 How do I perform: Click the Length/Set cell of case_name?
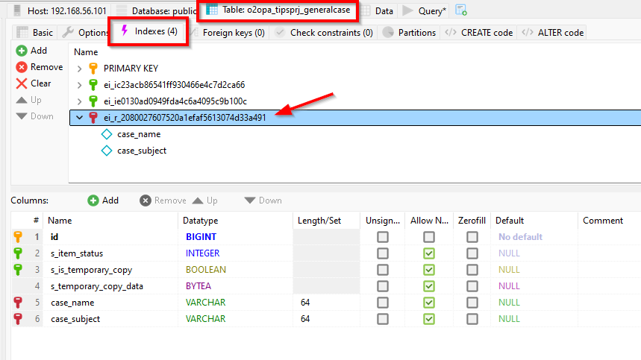click(325, 303)
